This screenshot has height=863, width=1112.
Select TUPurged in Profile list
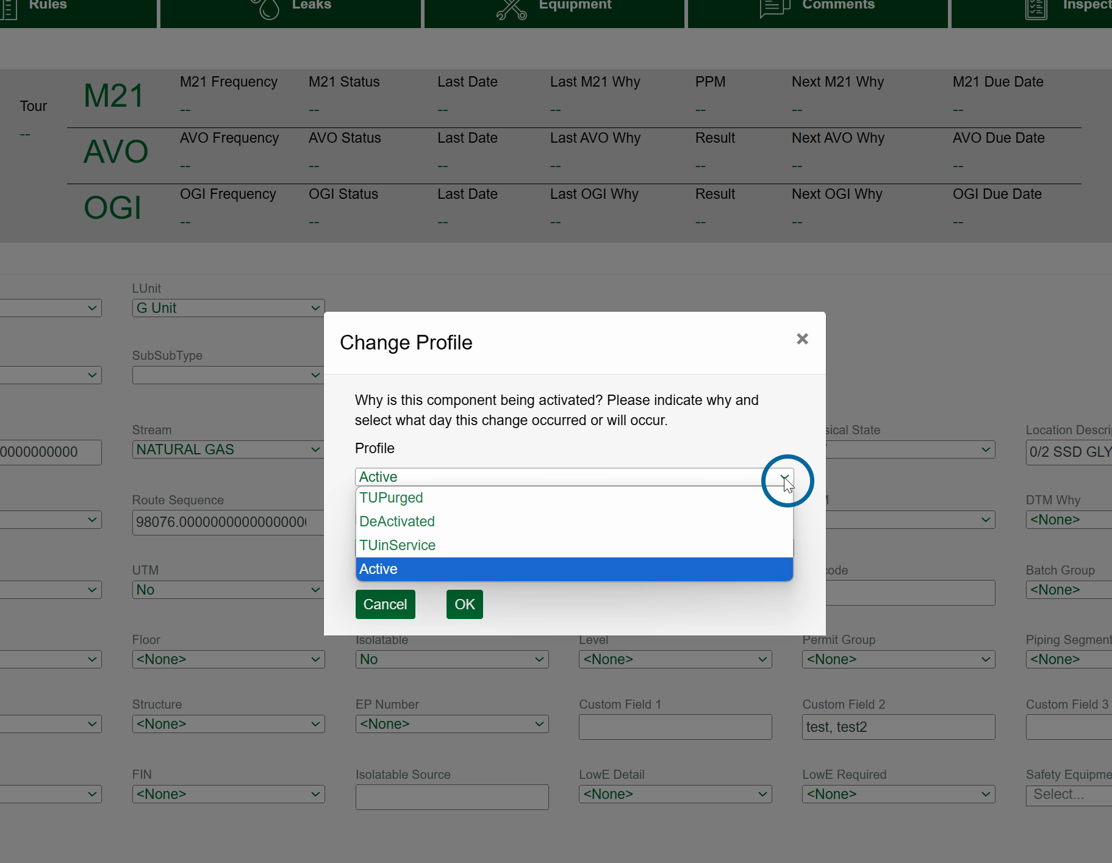[574, 498]
